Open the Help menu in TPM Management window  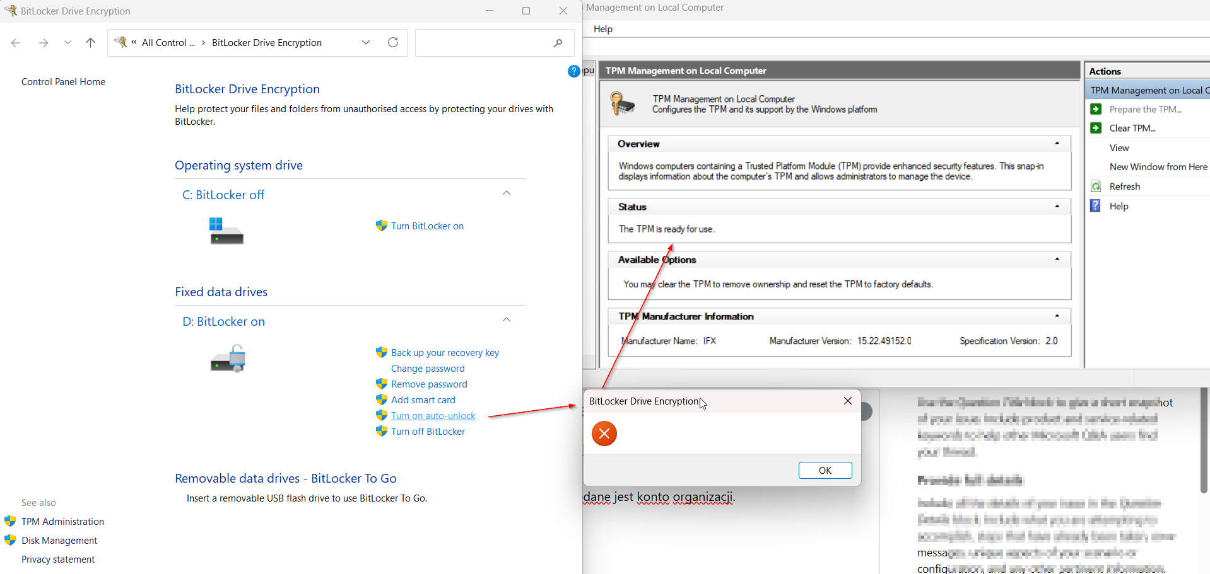[x=603, y=29]
